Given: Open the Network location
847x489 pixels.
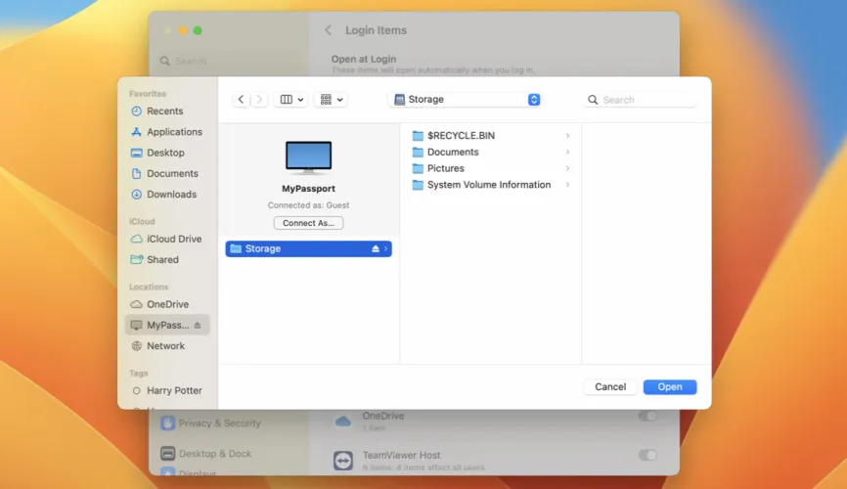Looking at the screenshot, I should pos(165,346).
